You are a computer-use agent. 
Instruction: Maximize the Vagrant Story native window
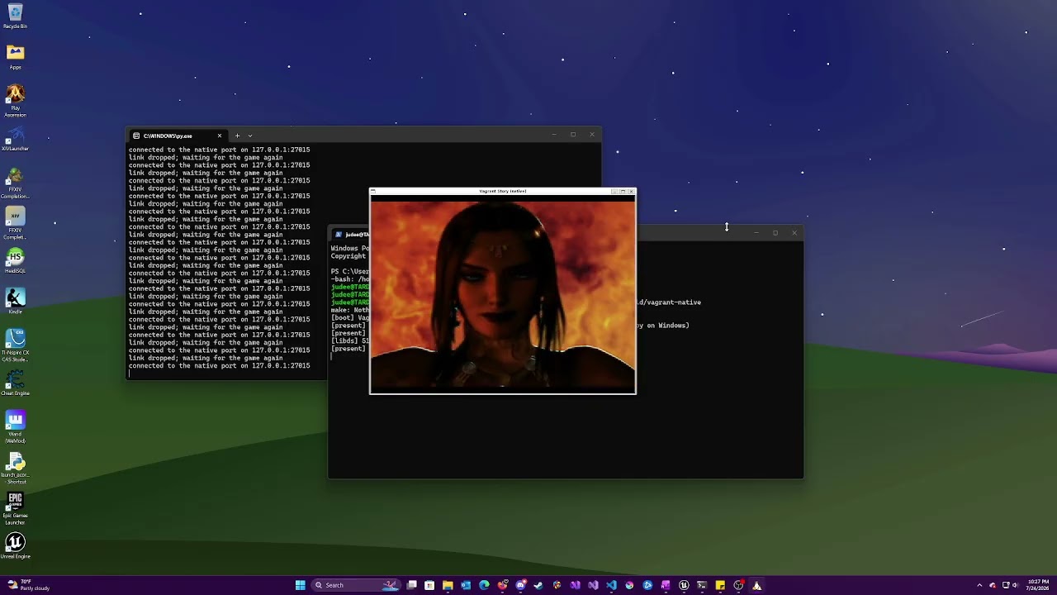tap(623, 191)
